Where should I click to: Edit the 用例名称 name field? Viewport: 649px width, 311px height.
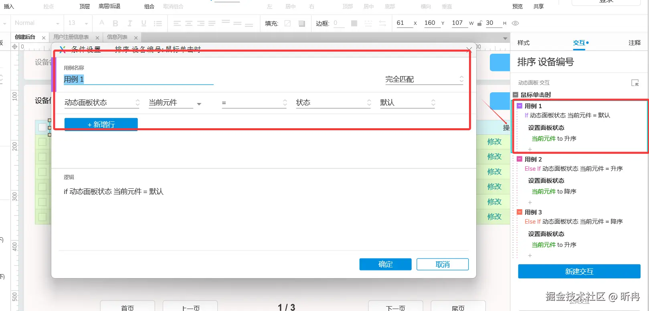139,79
